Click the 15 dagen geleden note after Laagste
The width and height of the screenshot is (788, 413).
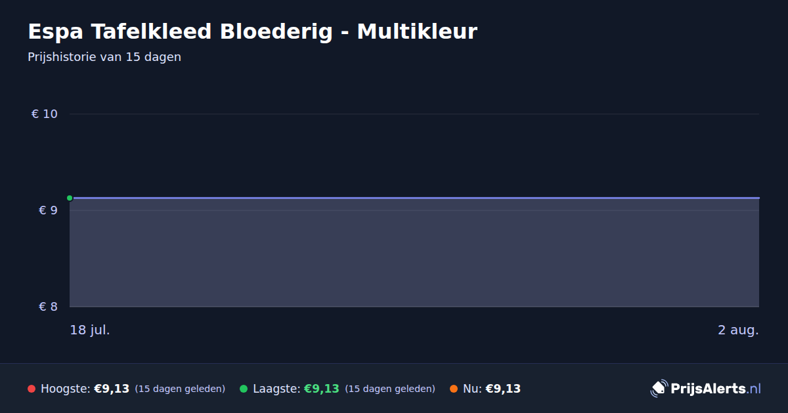[390, 389]
